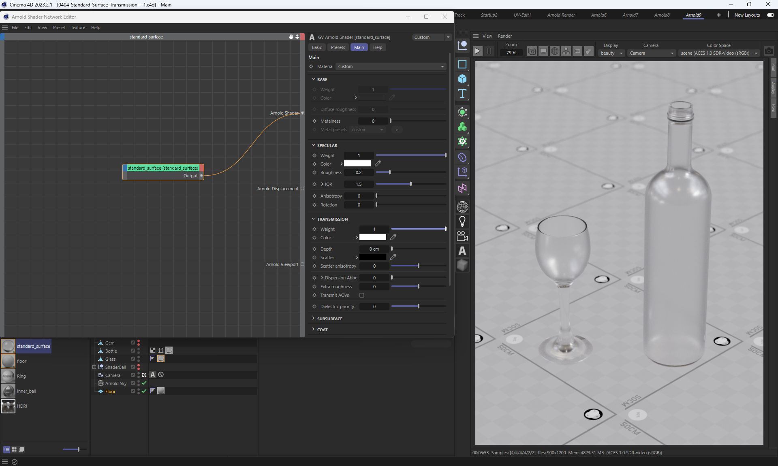Open the Material custom dropdown
Viewport: 778px width, 466px height.
tap(391, 66)
